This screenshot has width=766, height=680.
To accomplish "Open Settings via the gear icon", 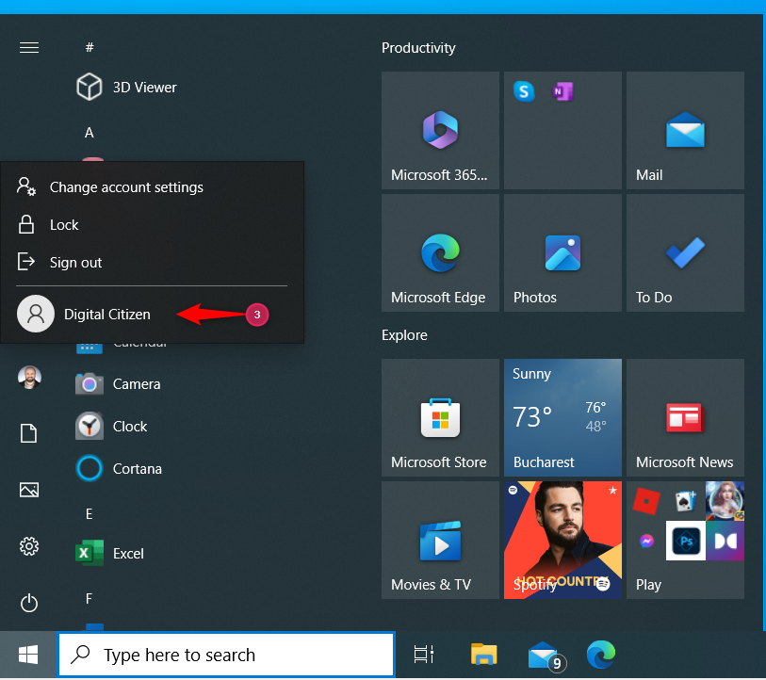I will coord(29,546).
